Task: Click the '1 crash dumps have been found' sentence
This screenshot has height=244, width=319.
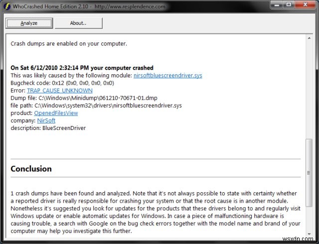Action: [71, 193]
